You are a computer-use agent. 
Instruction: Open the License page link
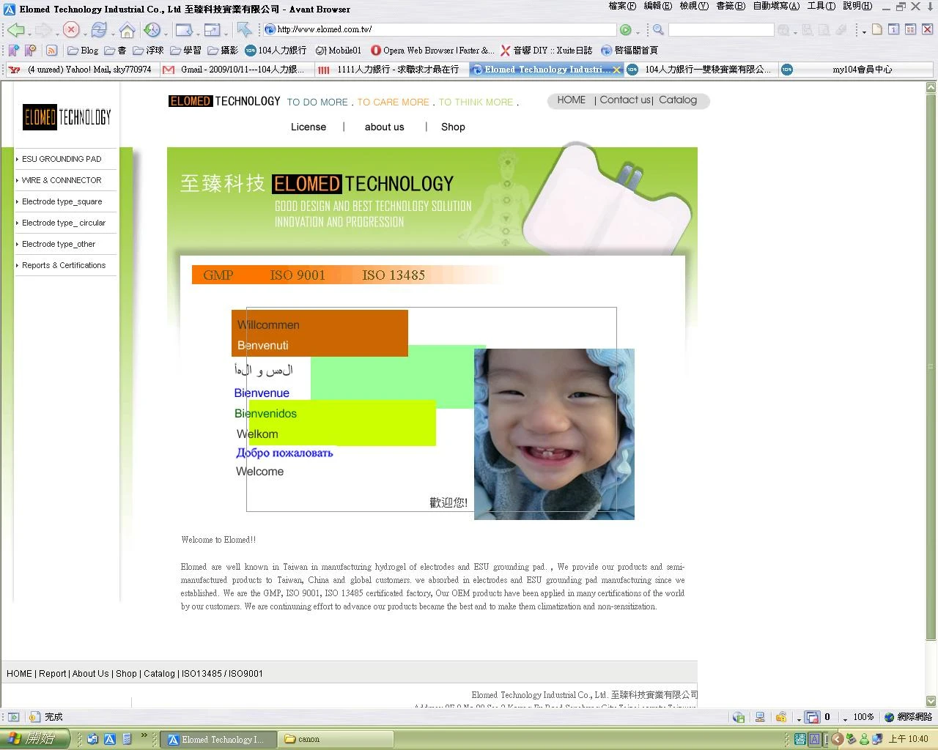(309, 127)
